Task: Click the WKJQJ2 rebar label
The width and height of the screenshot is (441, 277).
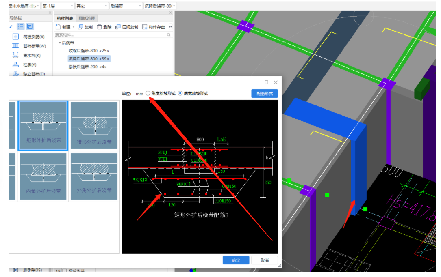Action: click(x=140, y=180)
